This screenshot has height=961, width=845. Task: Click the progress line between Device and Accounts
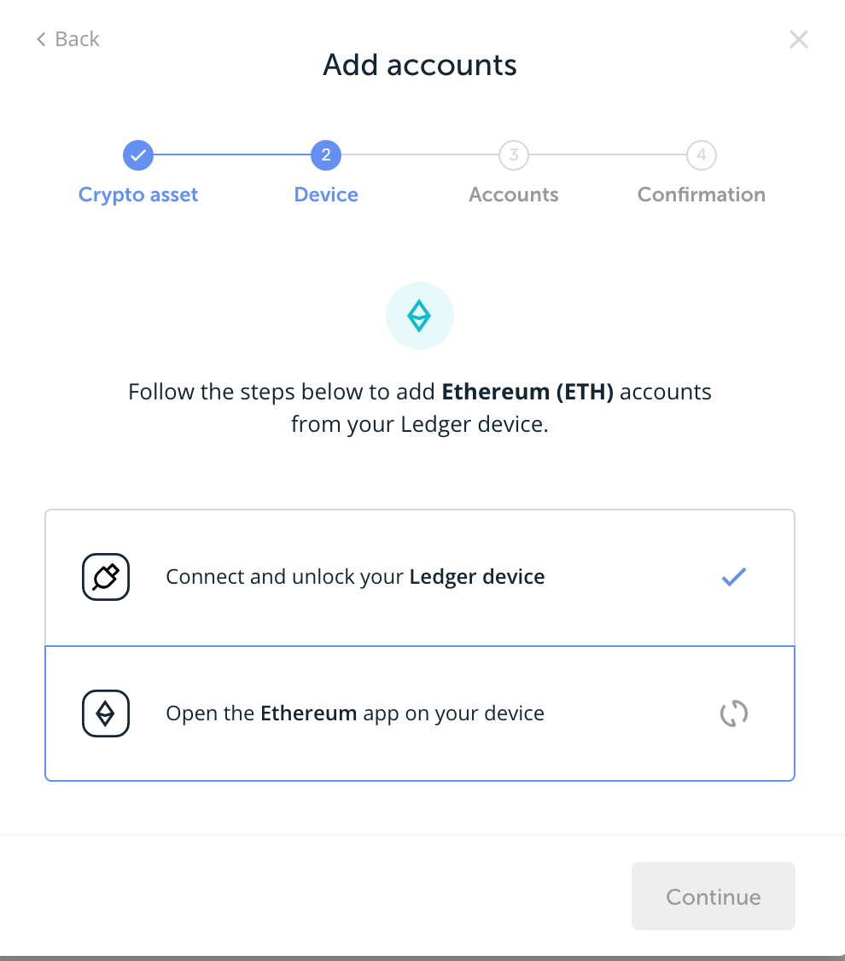419,155
